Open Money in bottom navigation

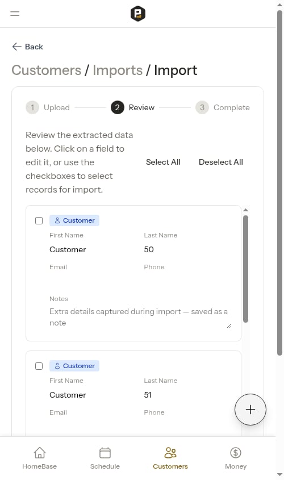tap(236, 458)
